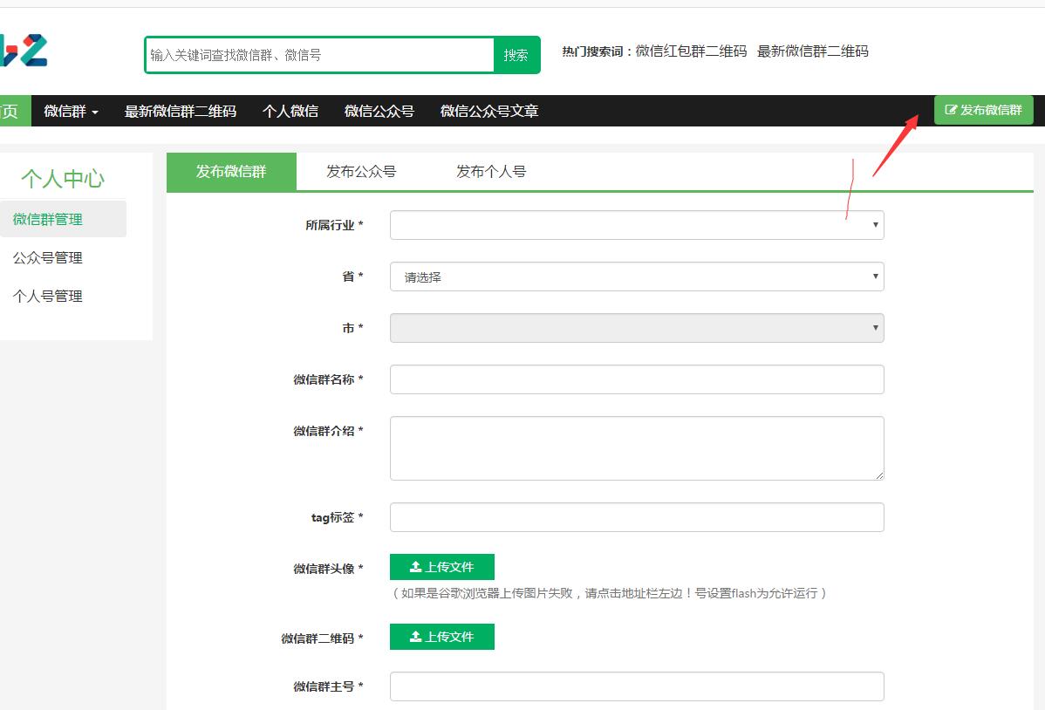Image resolution: width=1045 pixels, height=710 pixels.
Task: Click the 微信群名称 input field
Action: (x=636, y=379)
